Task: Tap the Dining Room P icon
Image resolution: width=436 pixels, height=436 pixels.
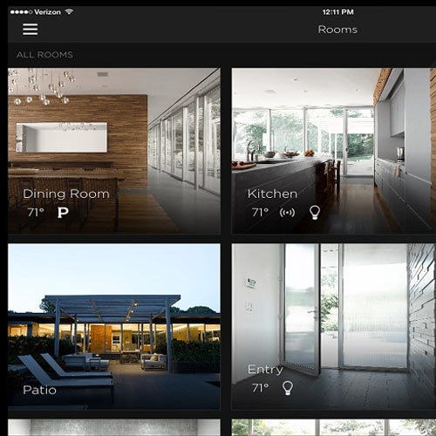Action: 63,213
